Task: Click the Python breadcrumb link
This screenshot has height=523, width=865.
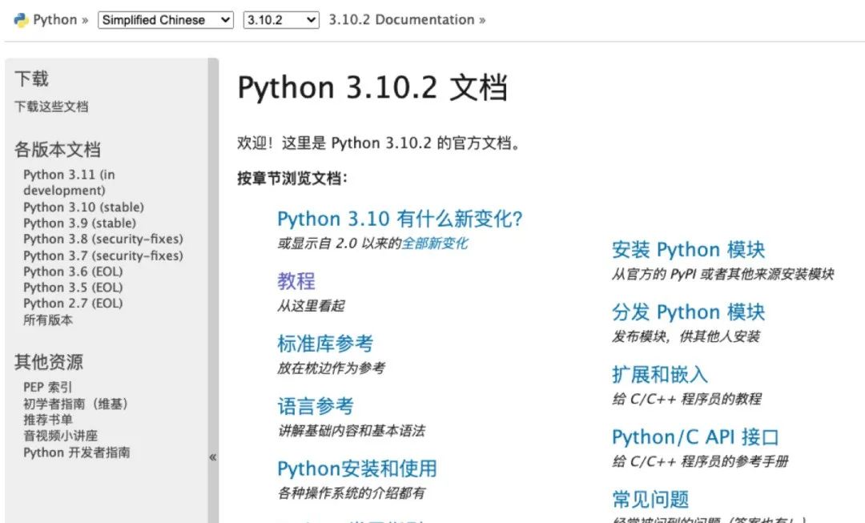Action: [54, 20]
